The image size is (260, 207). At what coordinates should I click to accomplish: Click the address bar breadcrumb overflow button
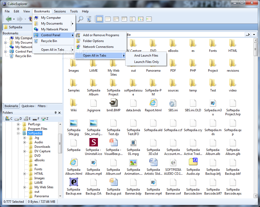(x=248, y=35)
